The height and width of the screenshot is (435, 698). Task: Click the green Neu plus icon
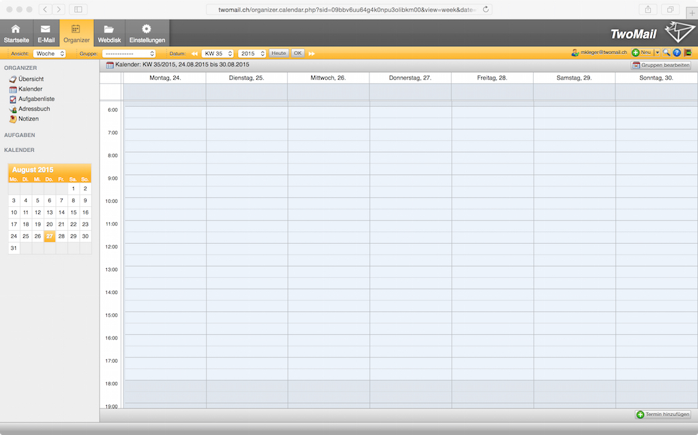point(636,52)
